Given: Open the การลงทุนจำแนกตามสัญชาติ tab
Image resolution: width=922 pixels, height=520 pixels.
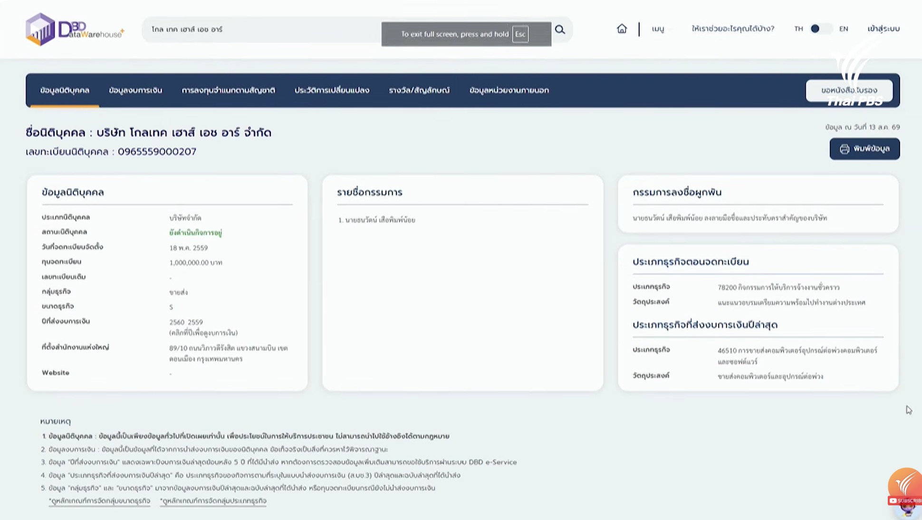Looking at the screenshot, I should tap(228, 90).
